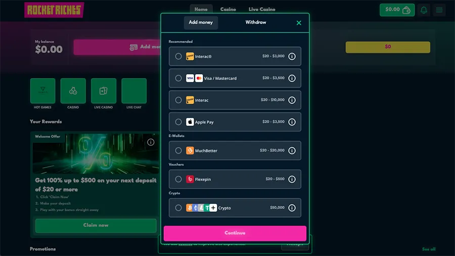Select Apple Pay radio button
Image resolution: width=455 pixels, height=256 pixels.
click(x=178, y=122)
